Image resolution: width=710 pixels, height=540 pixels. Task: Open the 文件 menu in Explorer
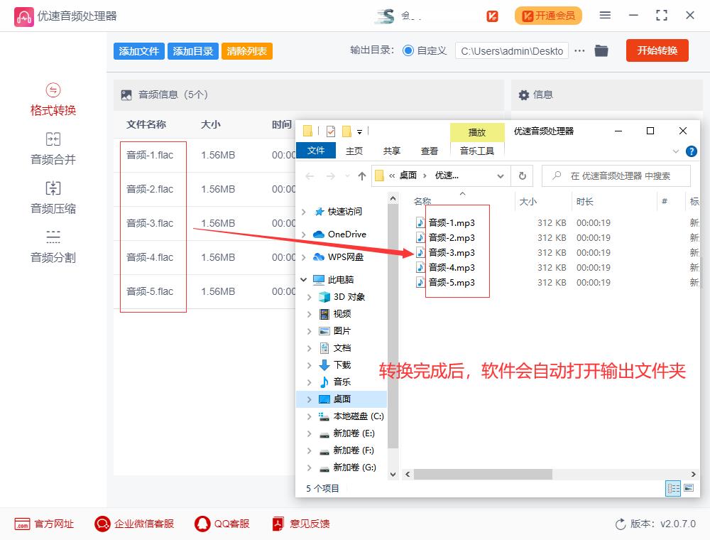click(x=316, y=151)
